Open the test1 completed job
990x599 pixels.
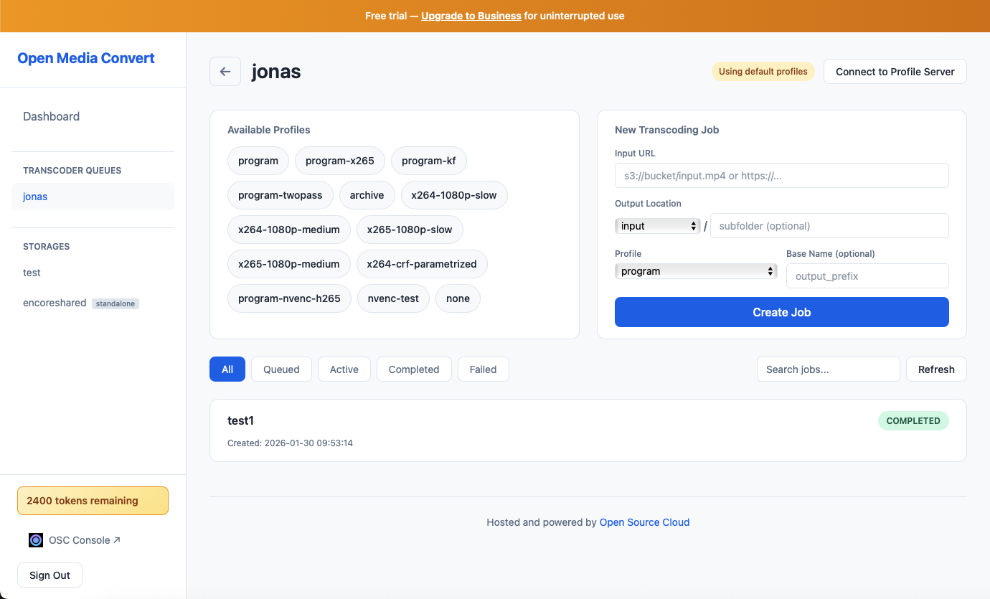tap(588, 429)
